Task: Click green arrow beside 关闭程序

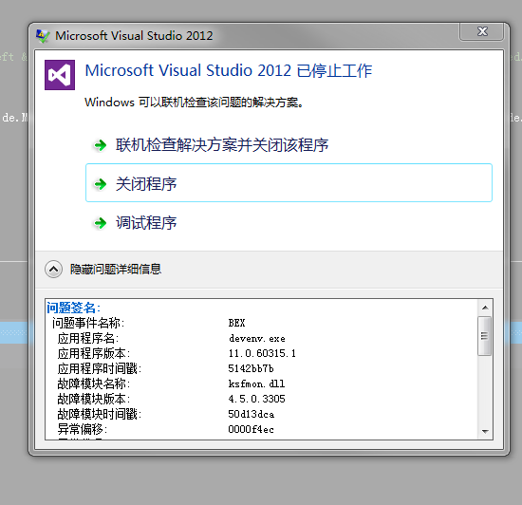Action: (x=100, y=184)
